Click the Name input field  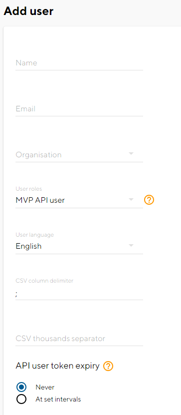(79, 63)
